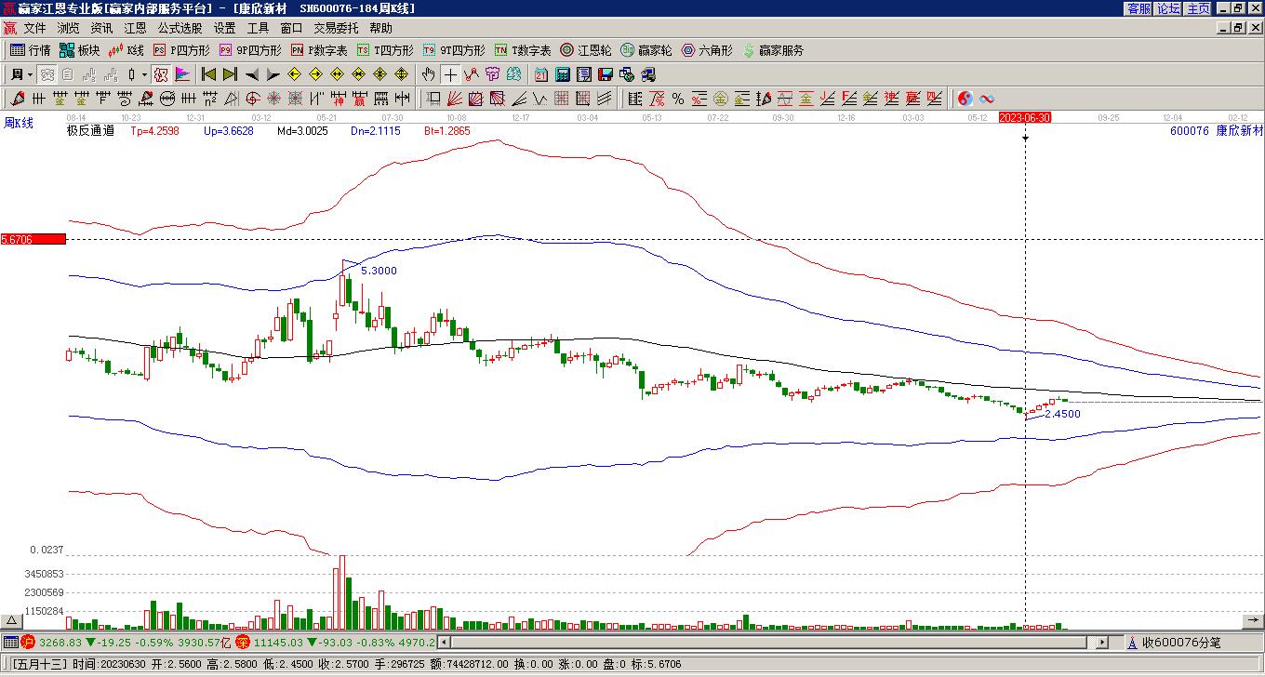
Task: Click the black right-pointing arrow icon
Action: pyautogui.click(x=273, y=74)
